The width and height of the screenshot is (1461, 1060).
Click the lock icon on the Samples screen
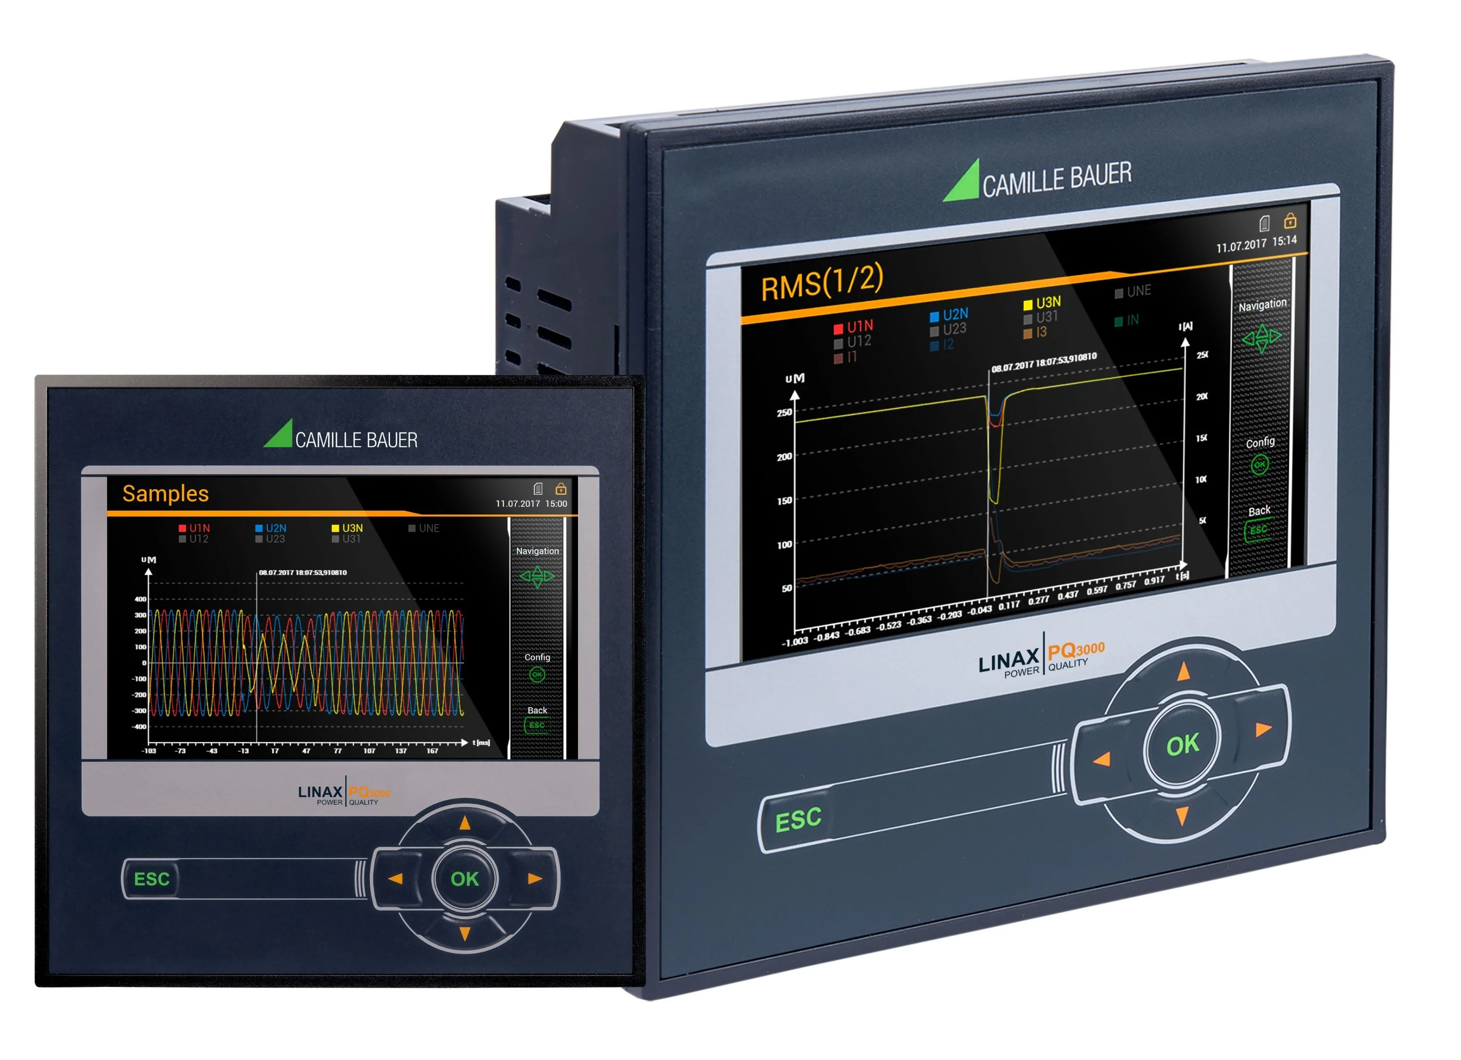click(x=561, y=488)
